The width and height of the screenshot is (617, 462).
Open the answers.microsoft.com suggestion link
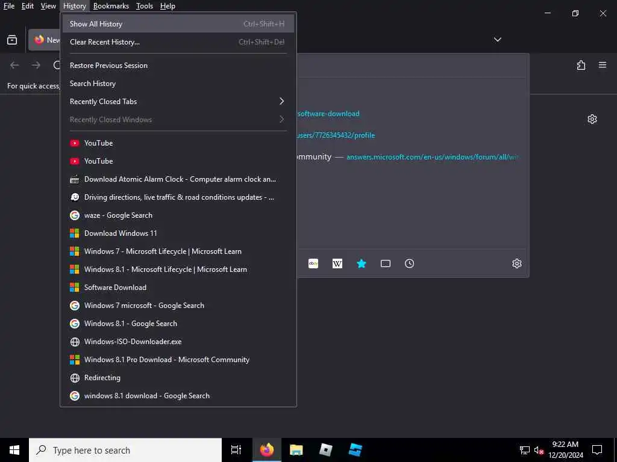pyautogui.click(x=433, y=157)
